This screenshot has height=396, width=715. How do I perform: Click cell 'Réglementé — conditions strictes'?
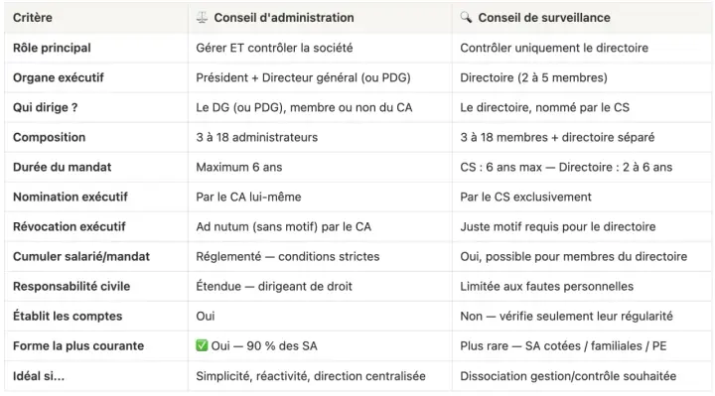(x=288, y=257)
